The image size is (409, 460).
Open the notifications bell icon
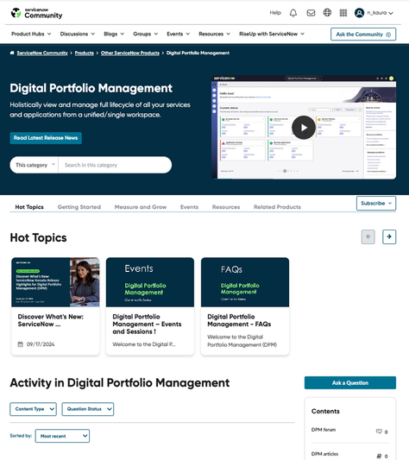[x=293, y=13]
